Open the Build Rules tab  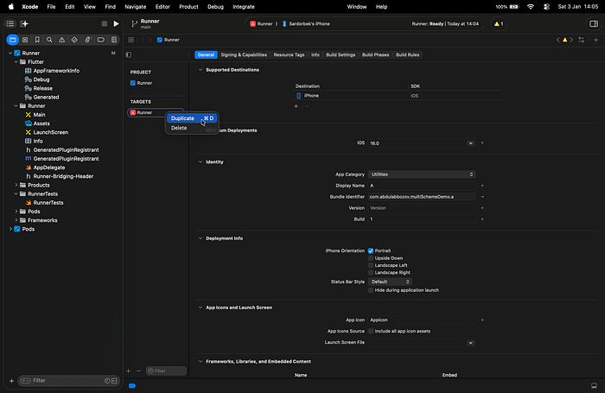[x=407, y=54]
